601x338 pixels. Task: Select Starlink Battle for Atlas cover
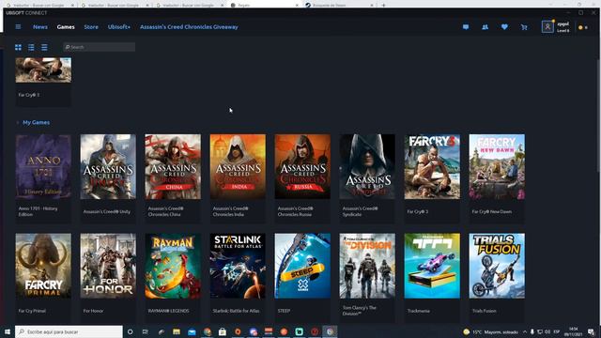pos(238,266)
